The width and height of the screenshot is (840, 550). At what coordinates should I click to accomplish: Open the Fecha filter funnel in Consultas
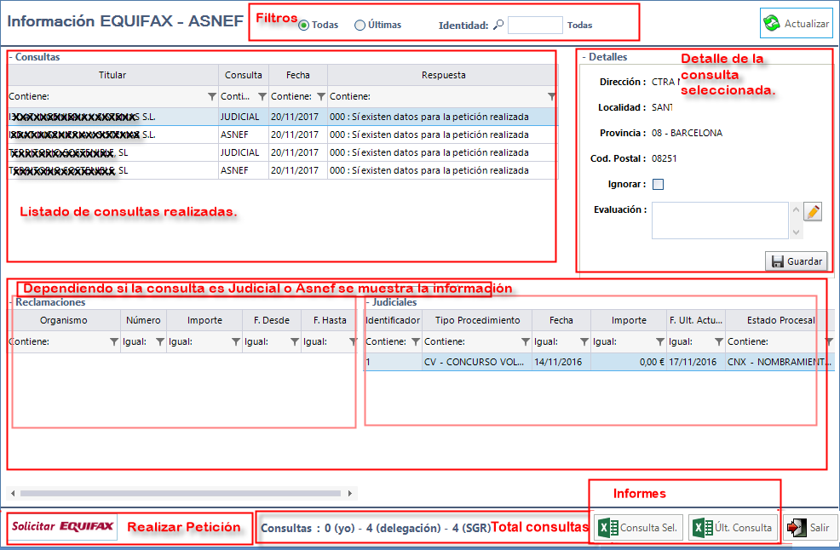point(321,96)
